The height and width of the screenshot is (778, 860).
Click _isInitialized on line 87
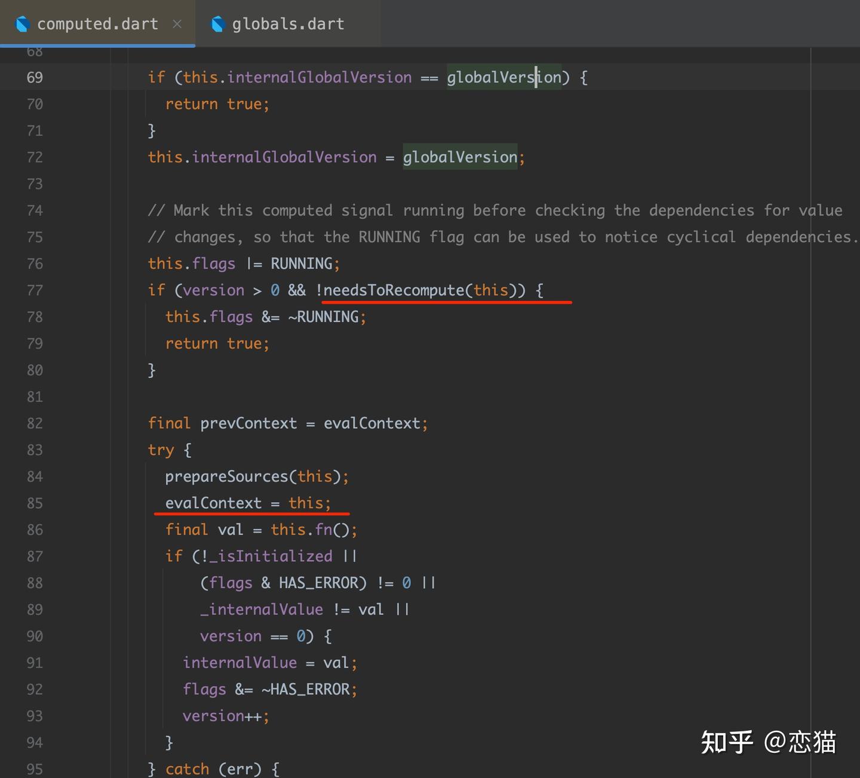tap(271, 556)
